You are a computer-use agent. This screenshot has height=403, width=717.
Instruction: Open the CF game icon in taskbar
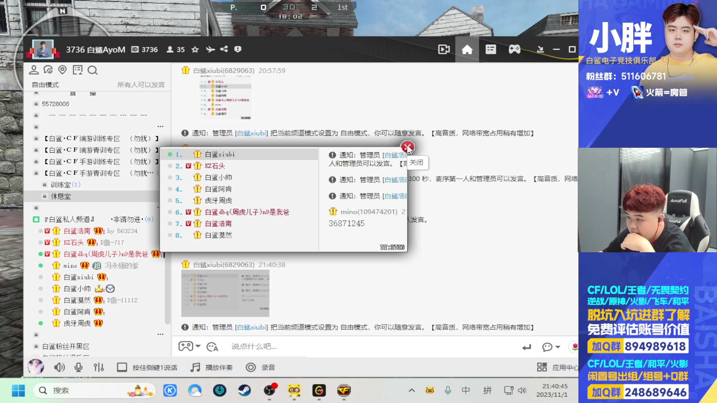click(344, 391)
